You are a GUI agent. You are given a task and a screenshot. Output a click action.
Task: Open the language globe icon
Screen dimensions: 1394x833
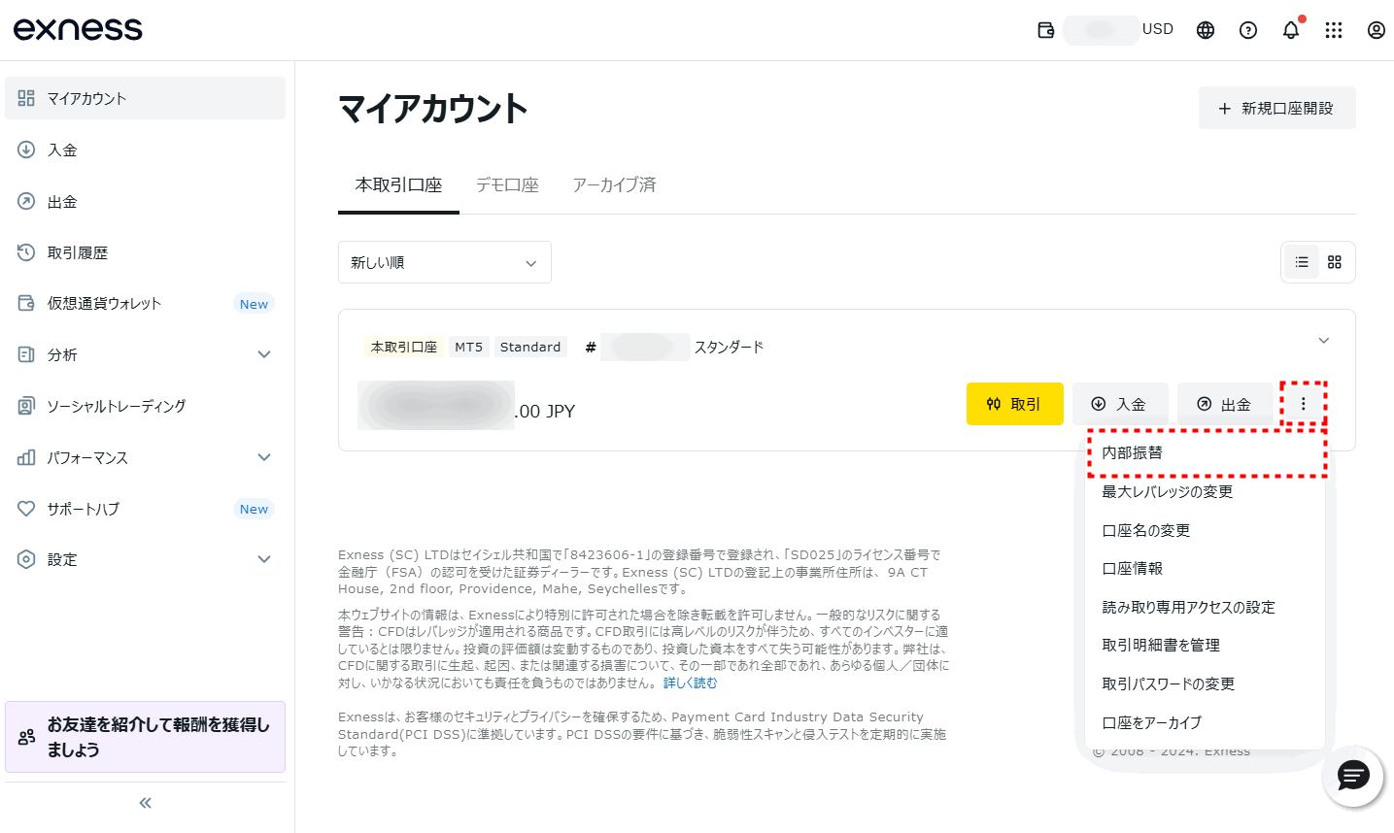coord(1206,30)
